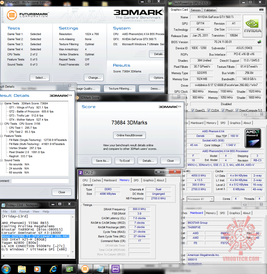Click Close in the Result Details window
This screenshot has width=267, height=274.
click(x=62, y=192)
